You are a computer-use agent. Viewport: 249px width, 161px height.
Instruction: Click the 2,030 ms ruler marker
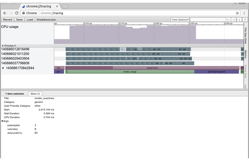228,23
